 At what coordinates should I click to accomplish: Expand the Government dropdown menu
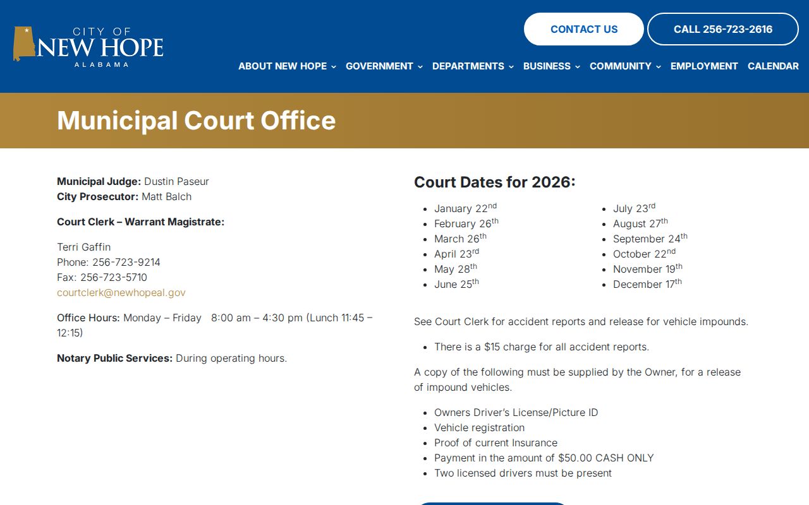pos(384,66)
